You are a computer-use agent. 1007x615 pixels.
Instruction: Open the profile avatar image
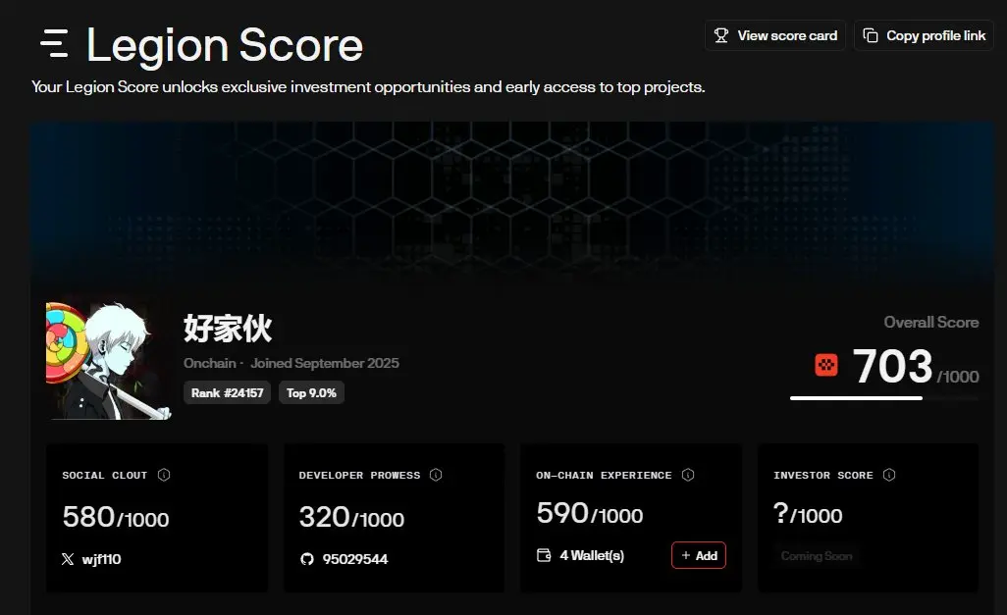pyautogui.click(x=109, y=361)
